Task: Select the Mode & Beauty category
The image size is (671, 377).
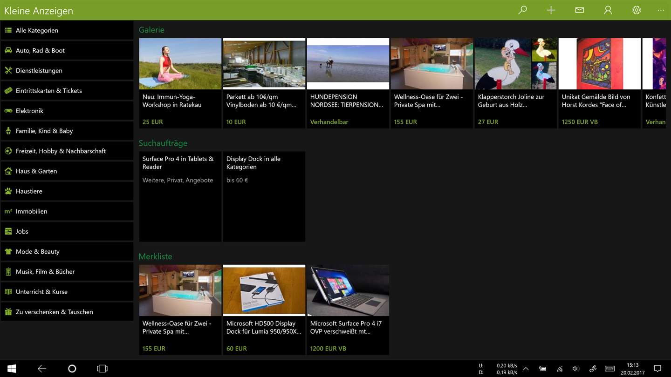Action: (67, 251)
